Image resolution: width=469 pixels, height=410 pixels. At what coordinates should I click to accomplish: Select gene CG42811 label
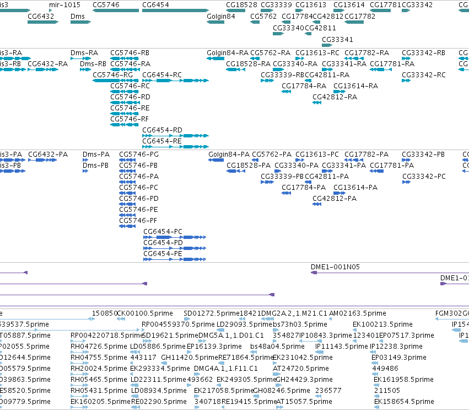pyautogui.click(x=320, y=28)
